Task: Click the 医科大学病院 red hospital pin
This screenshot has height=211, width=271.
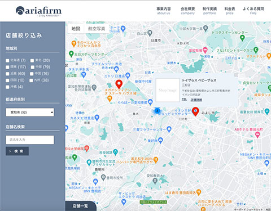Action: tap(86, 149)
